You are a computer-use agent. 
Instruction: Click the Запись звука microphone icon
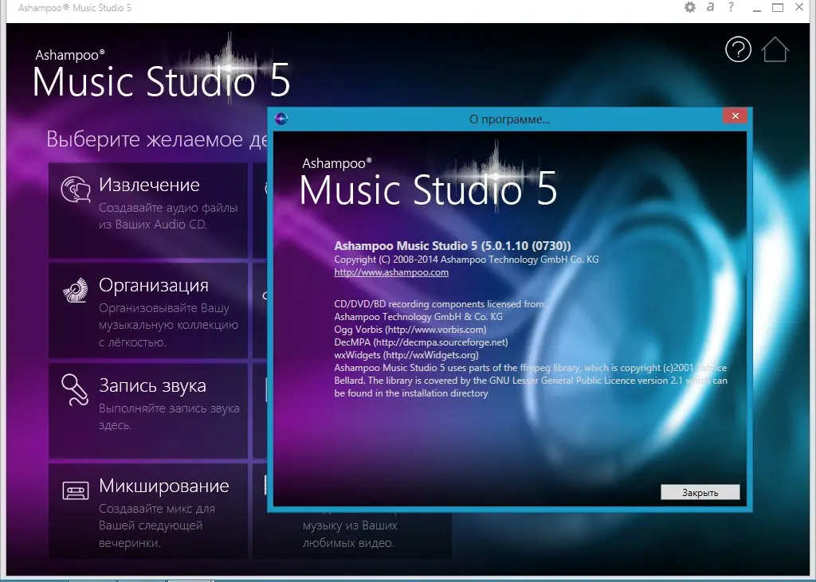(x=76, y=389)
